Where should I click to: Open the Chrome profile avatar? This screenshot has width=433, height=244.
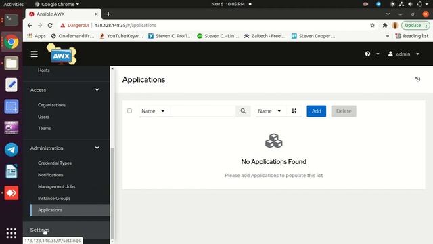pos(395,26)
